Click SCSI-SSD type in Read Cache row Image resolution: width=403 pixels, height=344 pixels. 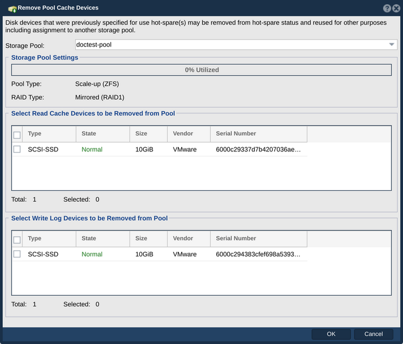pyautogui.click(x=43, y=150)
